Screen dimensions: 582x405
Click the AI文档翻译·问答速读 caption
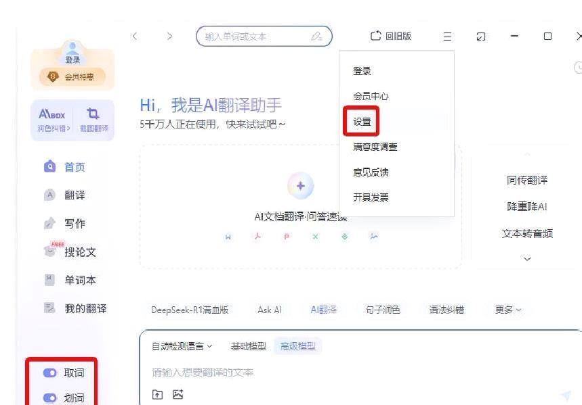[301, 217]
